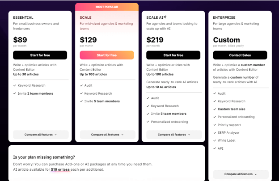Click checkmark next to Personalized onboarding in Scale AI
279x181 pixels.
pyautogui.click(x=148, y=122)
